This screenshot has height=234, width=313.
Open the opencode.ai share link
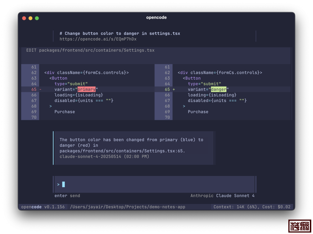click(x=98, y=39)
